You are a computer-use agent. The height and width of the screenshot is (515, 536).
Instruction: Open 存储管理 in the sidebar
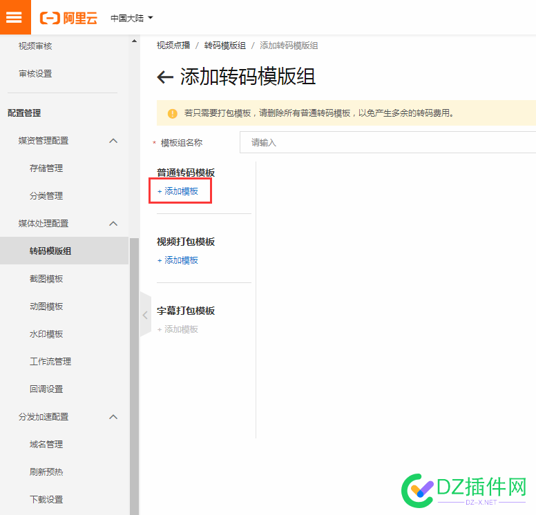(x=46, y=168)
